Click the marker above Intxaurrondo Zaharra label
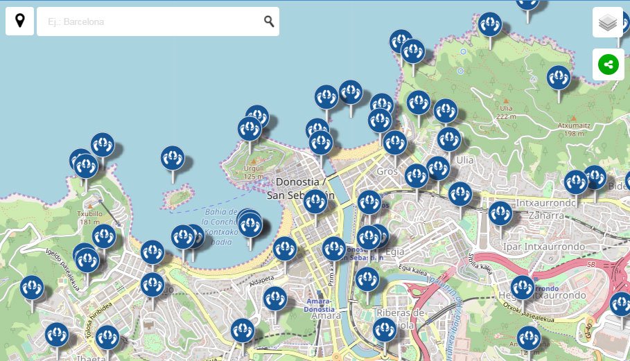Viewport: 630px width, 361px height. click(500, 213)
